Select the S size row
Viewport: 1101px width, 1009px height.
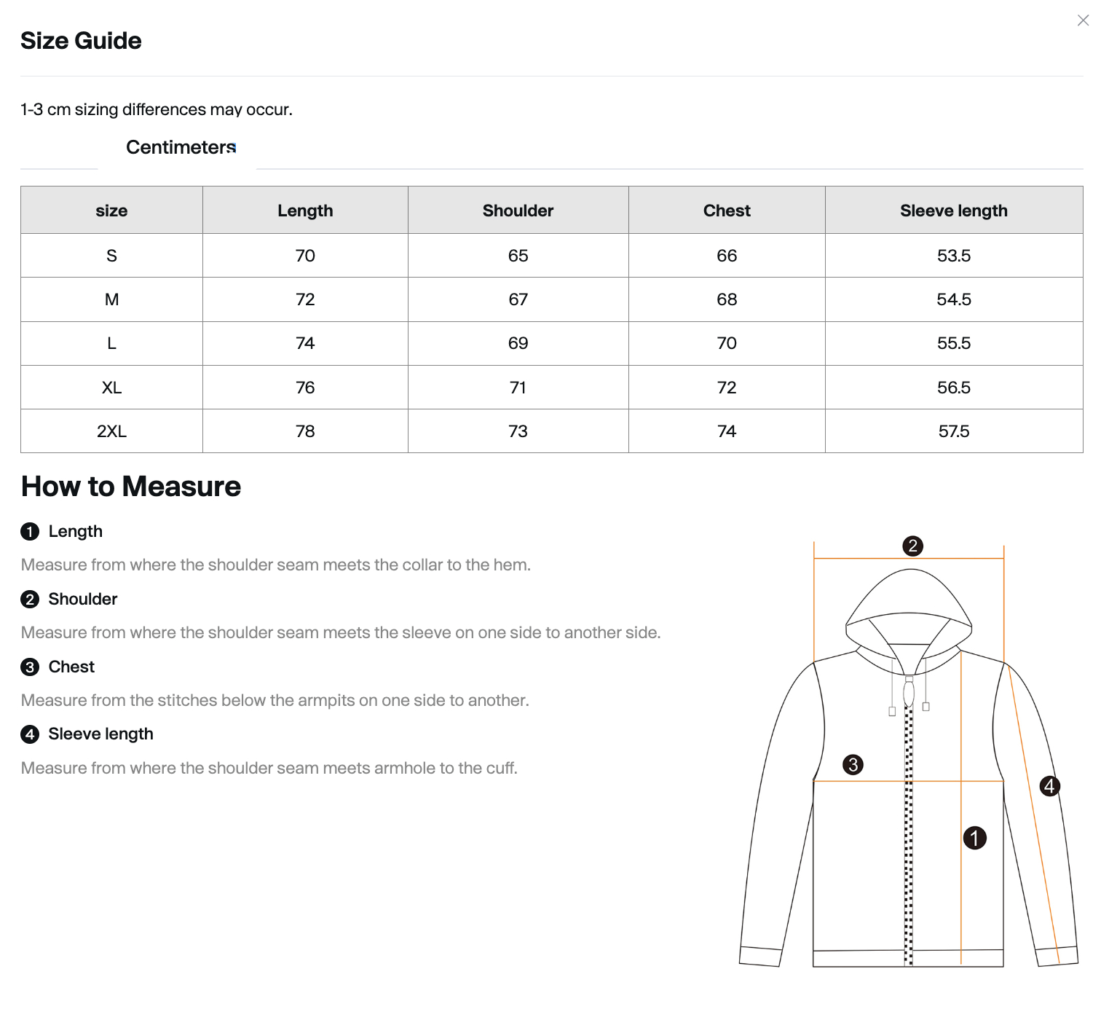pos(111,256)
